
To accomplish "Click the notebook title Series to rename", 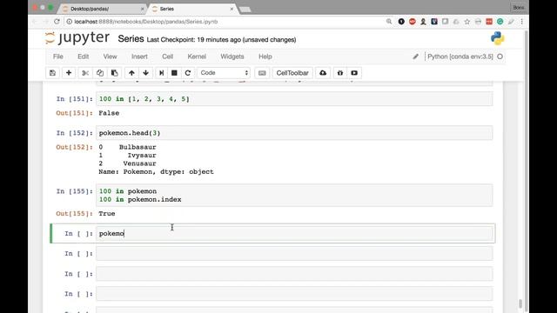I will pos(131,38).
